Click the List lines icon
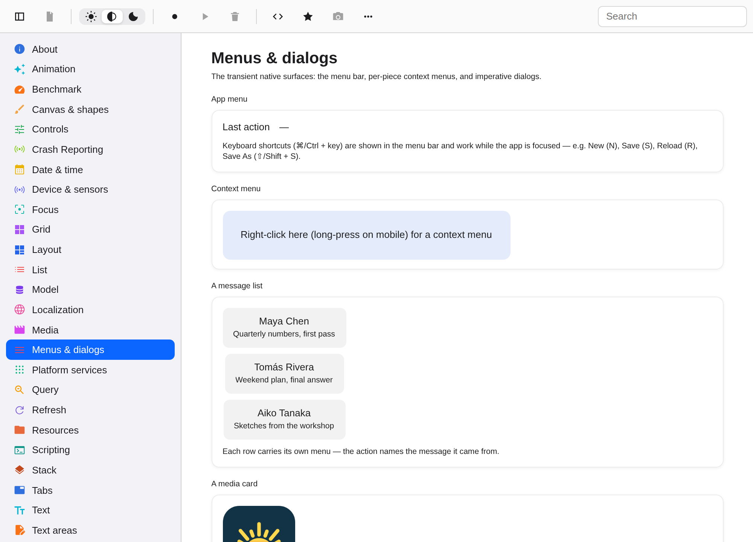 coord(20,270)
